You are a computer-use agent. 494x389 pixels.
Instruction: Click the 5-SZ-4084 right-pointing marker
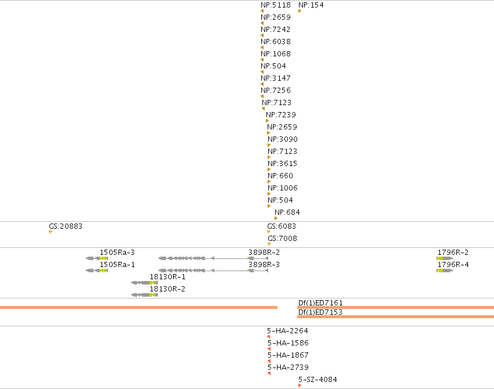[x=300, y=386]
